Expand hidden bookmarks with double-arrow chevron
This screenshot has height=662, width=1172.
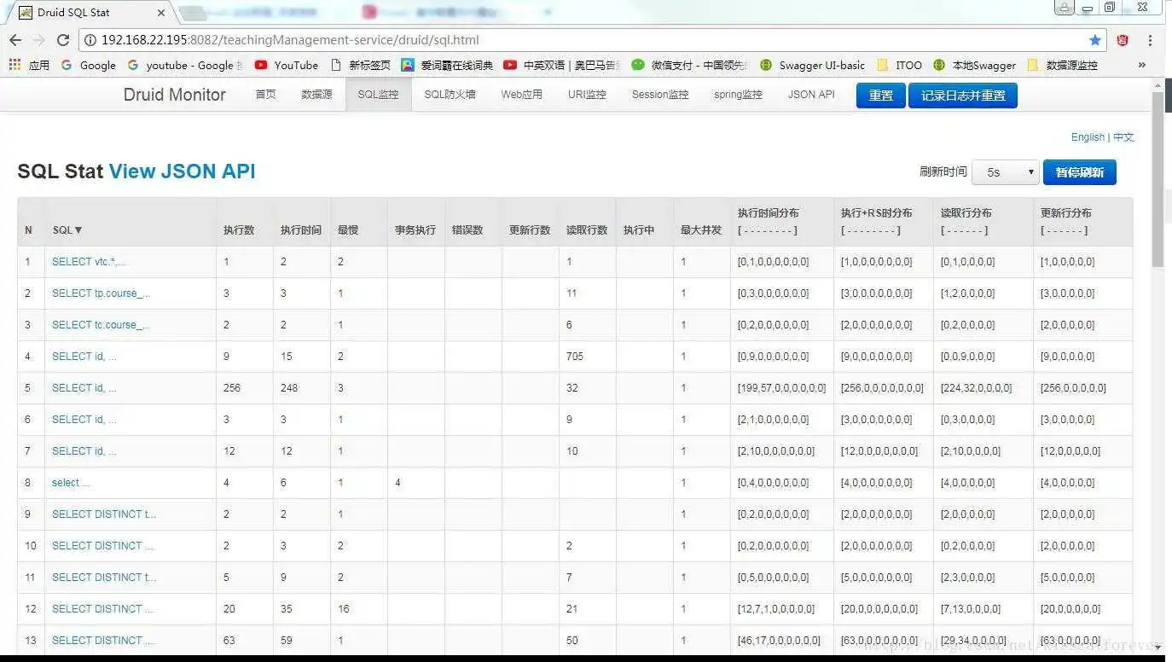tap(1142, 65)
